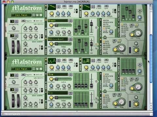This screenshot has width=157, height=117.
Task: Toggle Mod B sync on upper Malström
Action: 106,6
